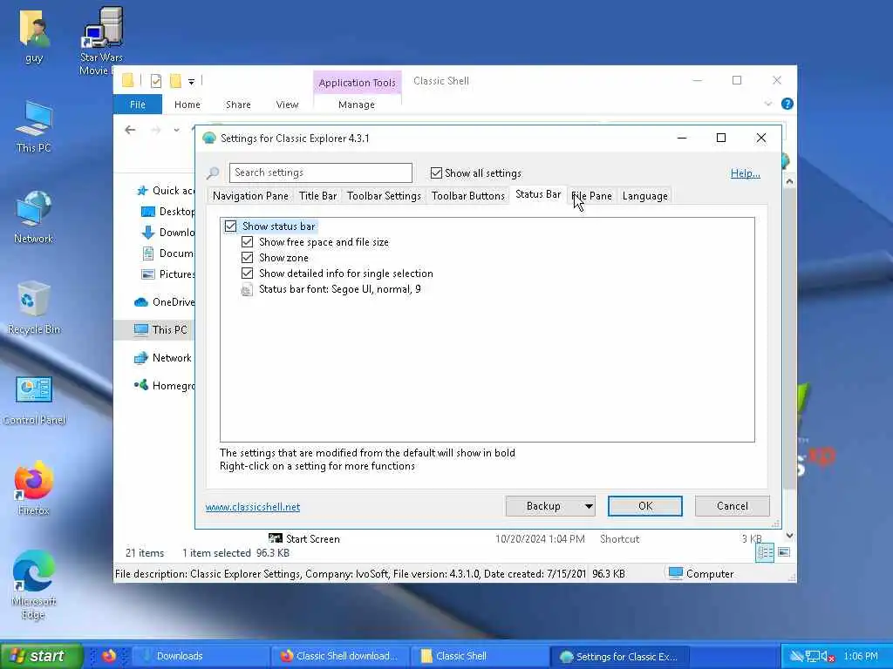Screen dimensions: 893x669
Task: Expand the Explorer ribbon chevron
Action: click(x=767, y=105)
